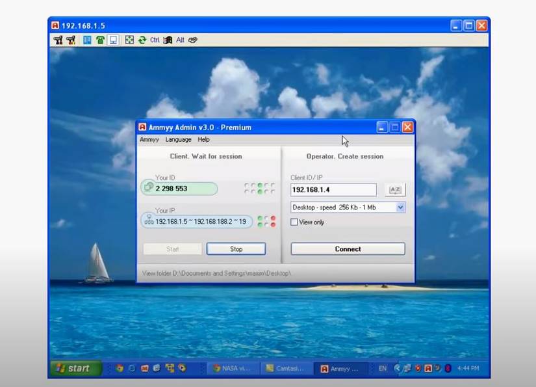Click the Ammyy icon in the system tray
The height and width of the screenshot is (387, 536).
[x=429, y=368]
